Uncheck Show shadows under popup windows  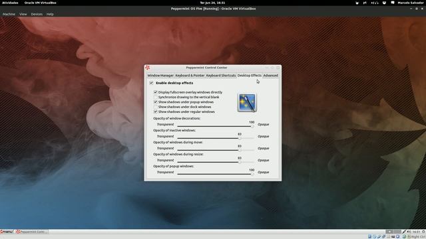click(155, 102)
